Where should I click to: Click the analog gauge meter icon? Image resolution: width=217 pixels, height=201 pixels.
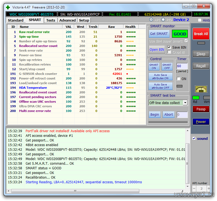(201, 89)
